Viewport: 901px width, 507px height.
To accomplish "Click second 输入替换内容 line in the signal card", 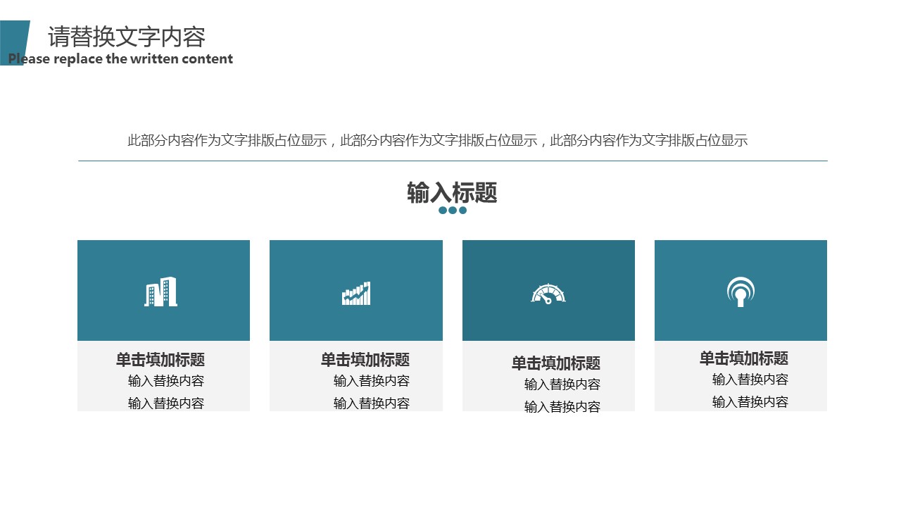I will click(x=750, y=402).
